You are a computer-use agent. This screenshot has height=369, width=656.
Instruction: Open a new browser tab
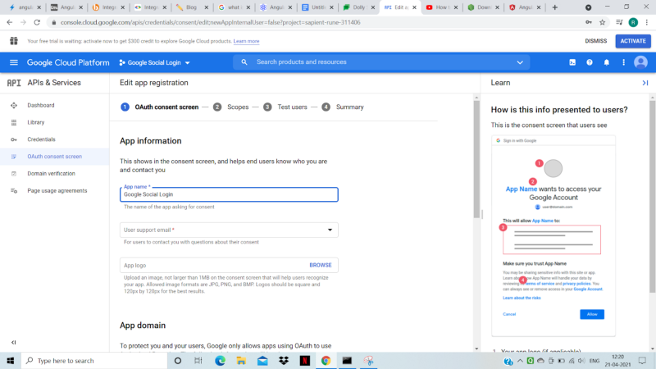coord(555,7)
